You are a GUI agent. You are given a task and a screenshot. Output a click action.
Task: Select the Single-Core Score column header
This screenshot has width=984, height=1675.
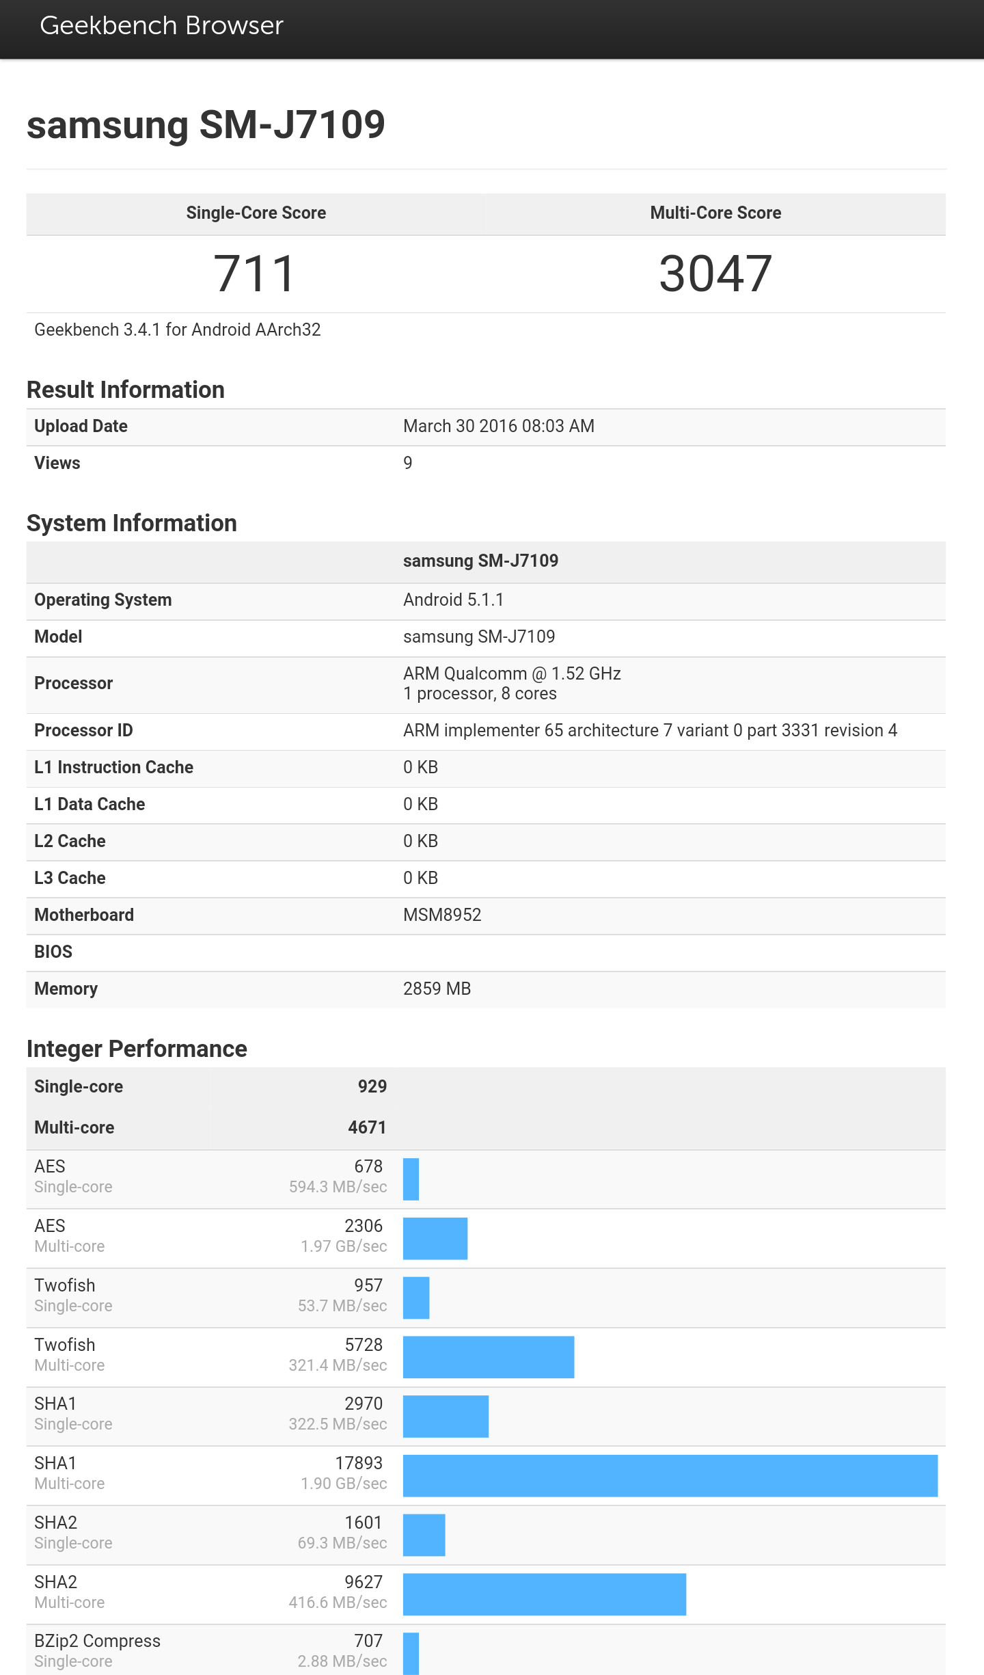[256, 213]
